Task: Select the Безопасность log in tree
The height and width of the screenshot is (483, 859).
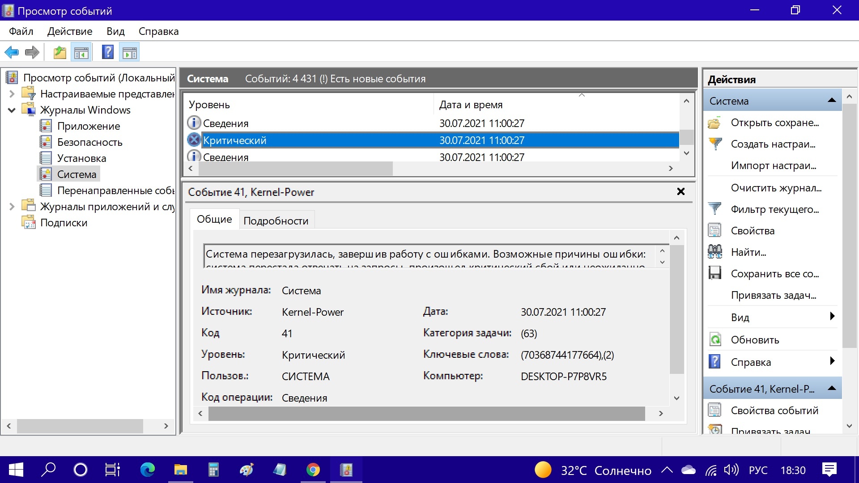Action: pos(89,142)
